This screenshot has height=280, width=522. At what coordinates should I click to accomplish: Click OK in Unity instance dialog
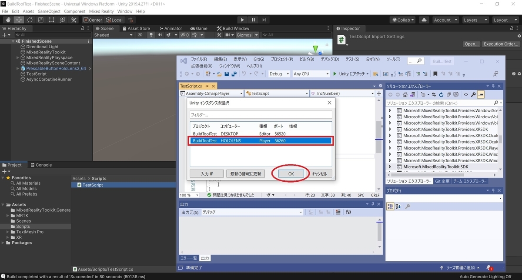point(291,173)
